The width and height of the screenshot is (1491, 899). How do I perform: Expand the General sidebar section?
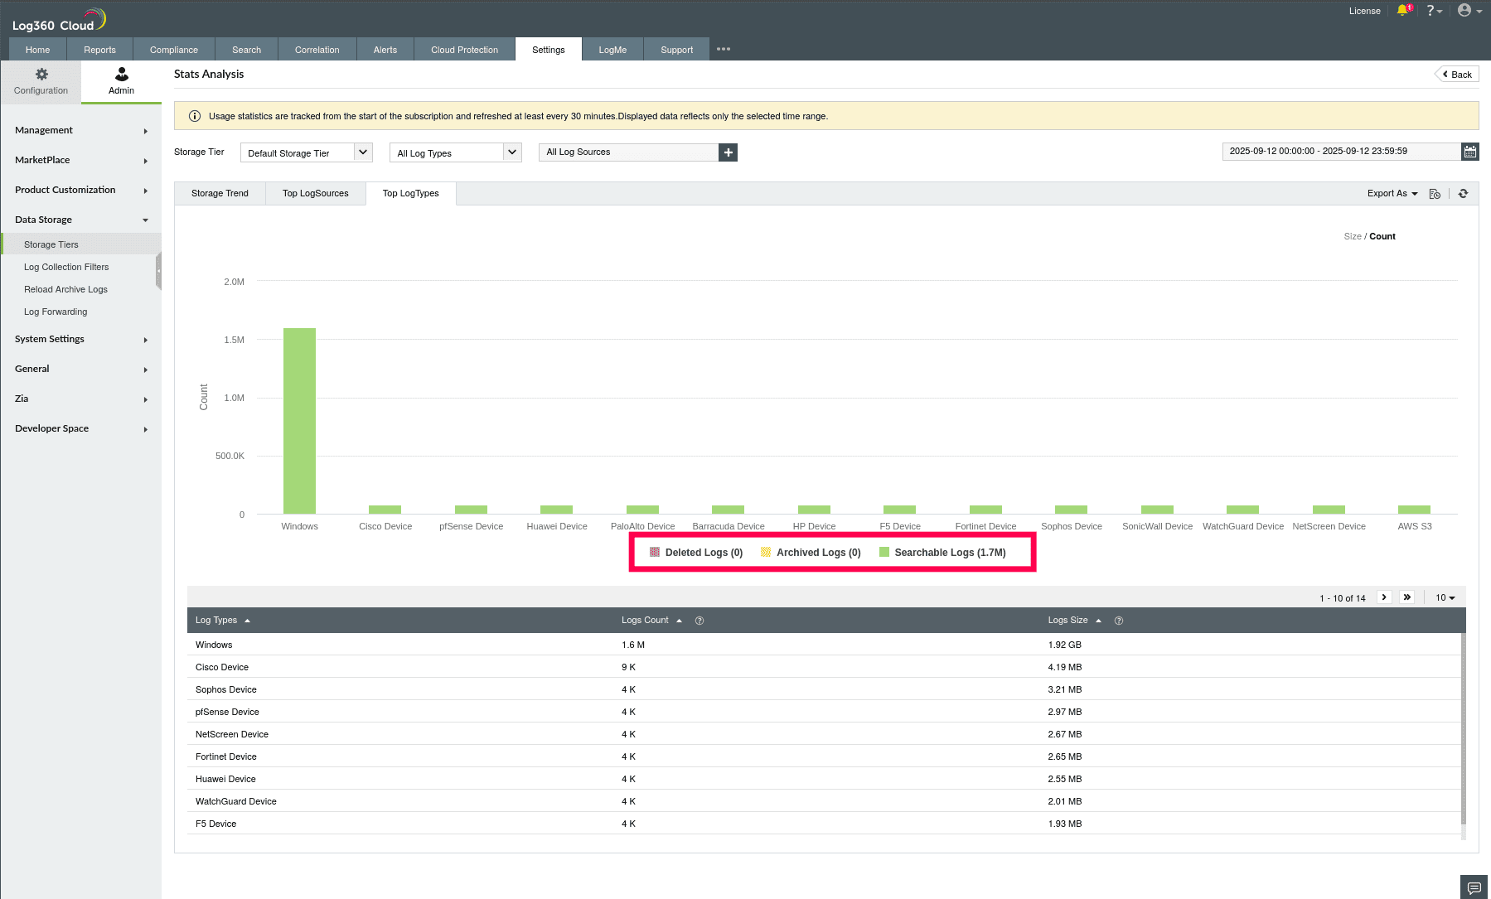[x=81, y=369]
